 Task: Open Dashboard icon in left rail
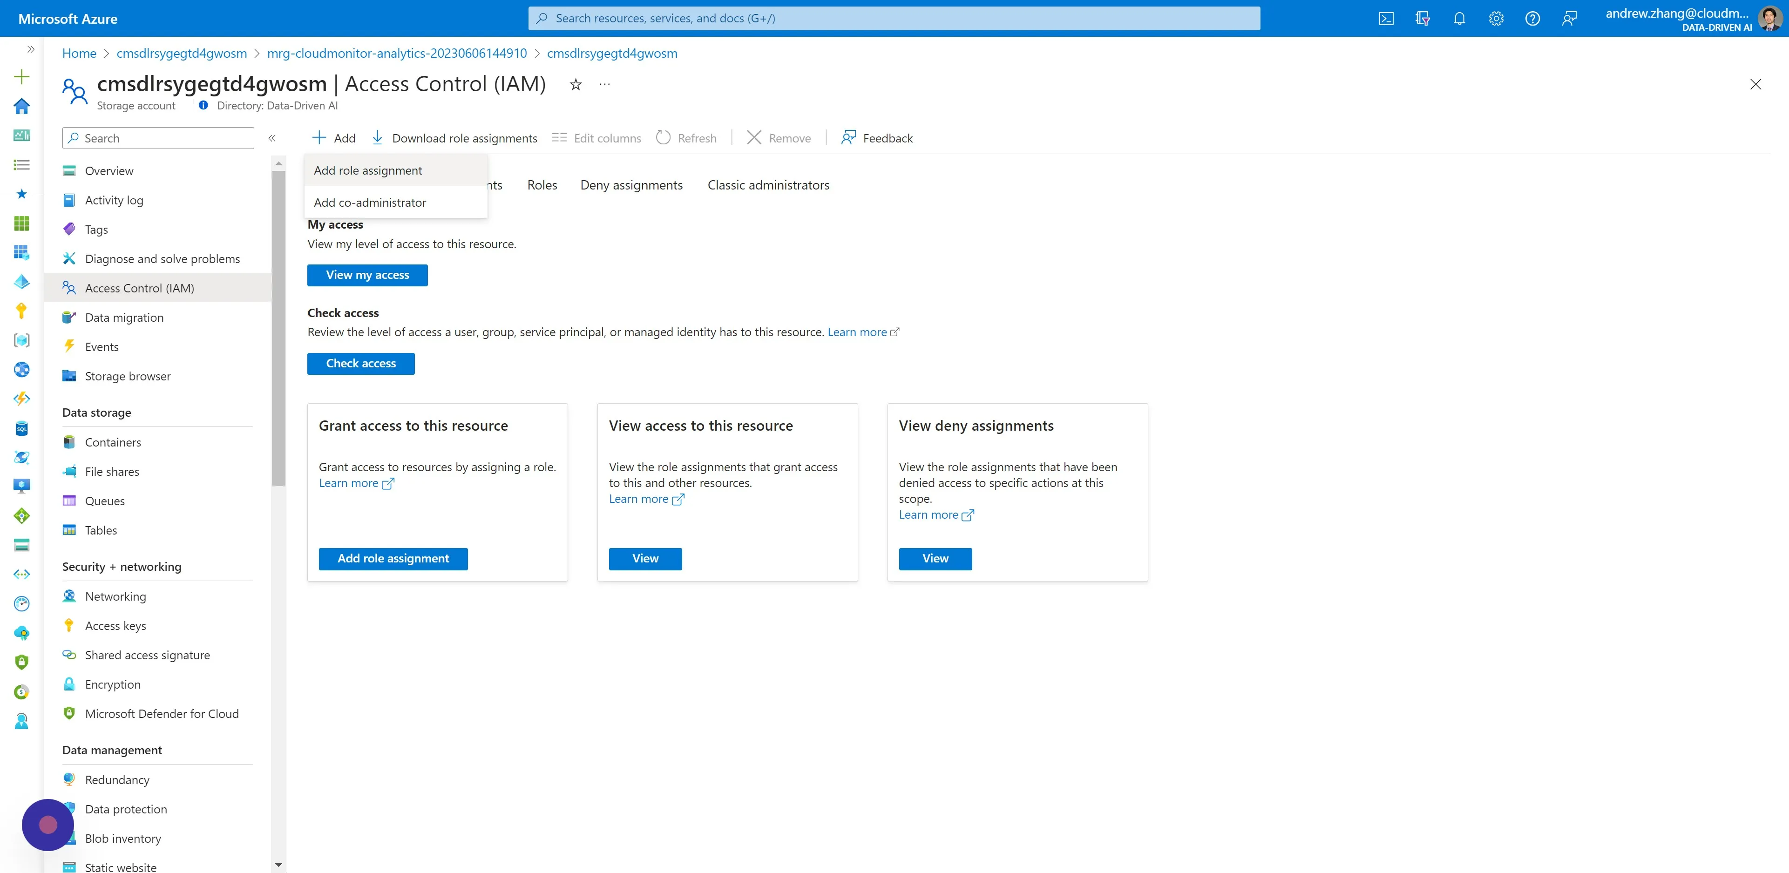[x=21, y=135]
